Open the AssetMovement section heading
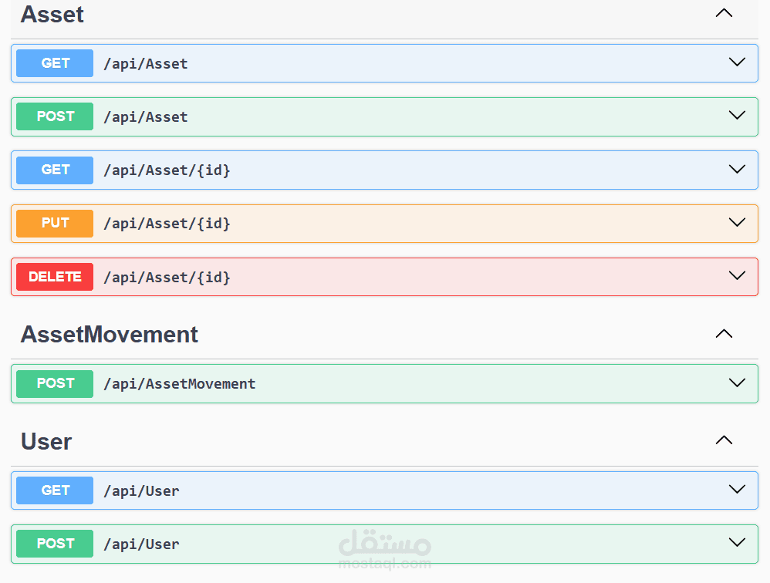 click(109, 335)
